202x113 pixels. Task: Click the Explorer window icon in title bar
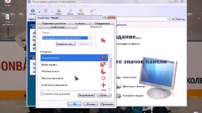point(29,2)
